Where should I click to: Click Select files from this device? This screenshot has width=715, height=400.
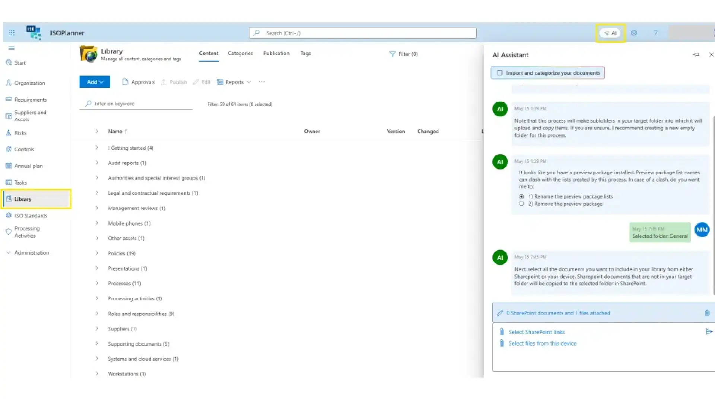tap(542, 343)
